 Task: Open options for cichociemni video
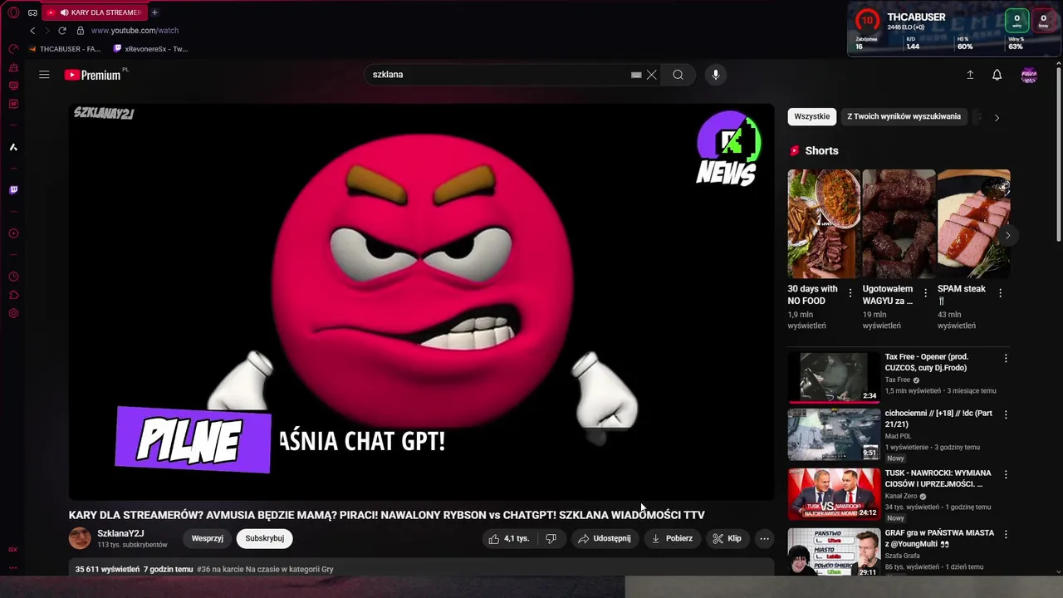pyautogui.click(x=1006, y=414)
